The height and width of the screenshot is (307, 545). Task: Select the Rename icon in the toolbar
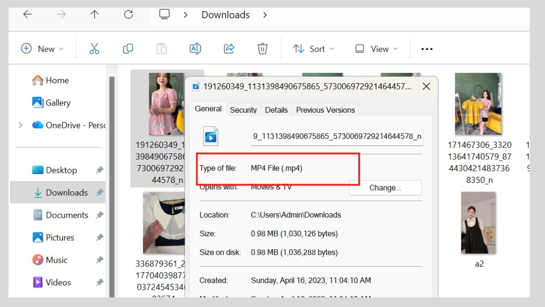195,48
